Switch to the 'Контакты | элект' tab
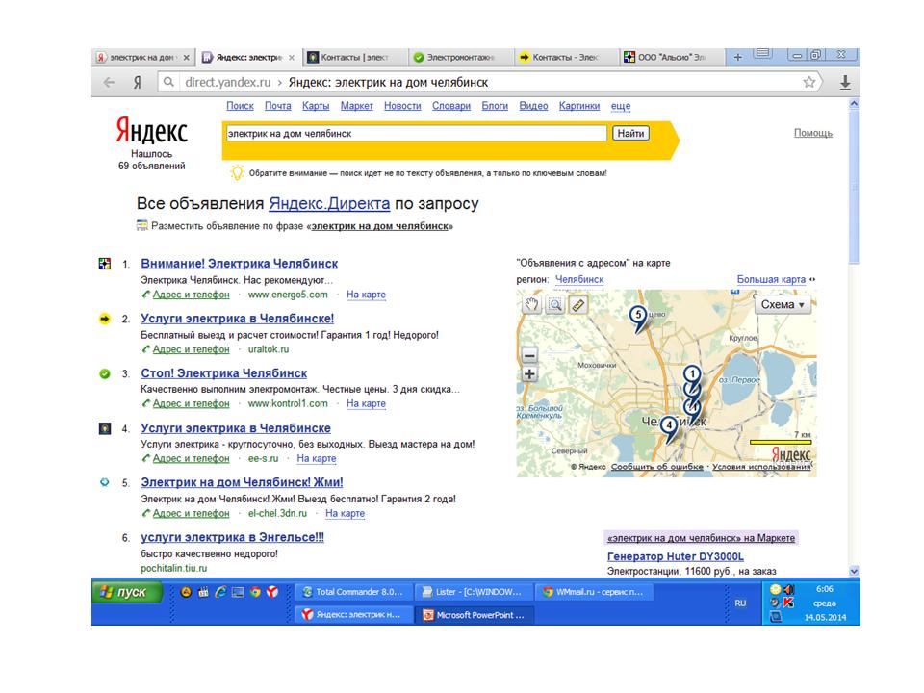This screenshot has height=693, width=924. 353,57
